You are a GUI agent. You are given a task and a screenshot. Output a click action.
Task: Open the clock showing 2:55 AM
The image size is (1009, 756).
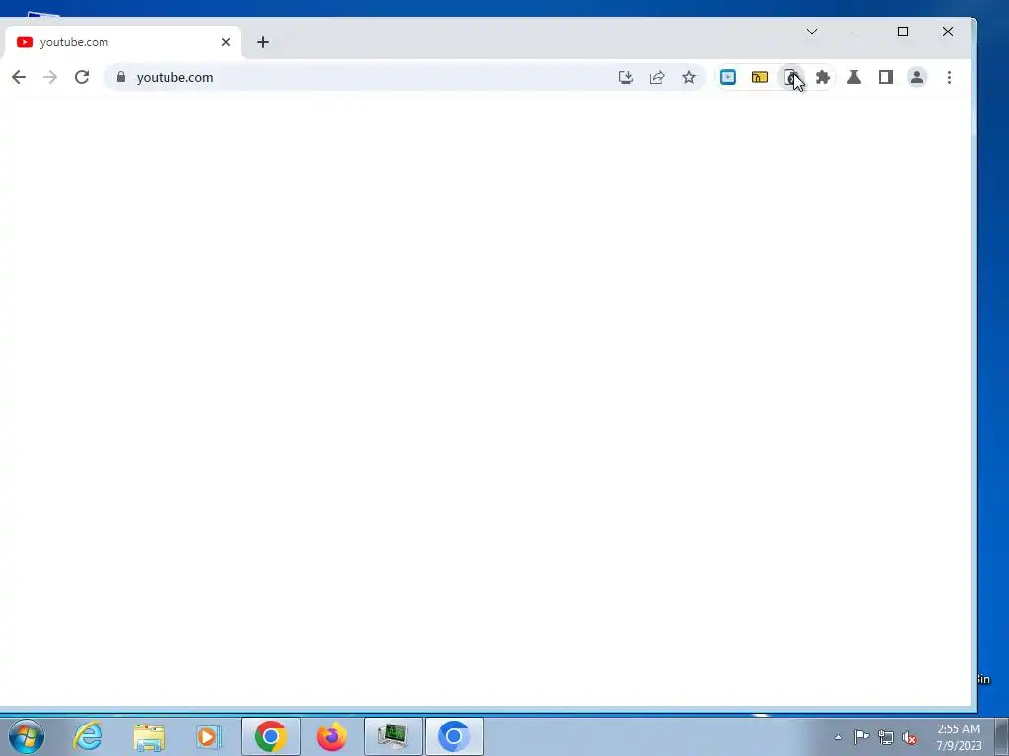click(959, 737)
